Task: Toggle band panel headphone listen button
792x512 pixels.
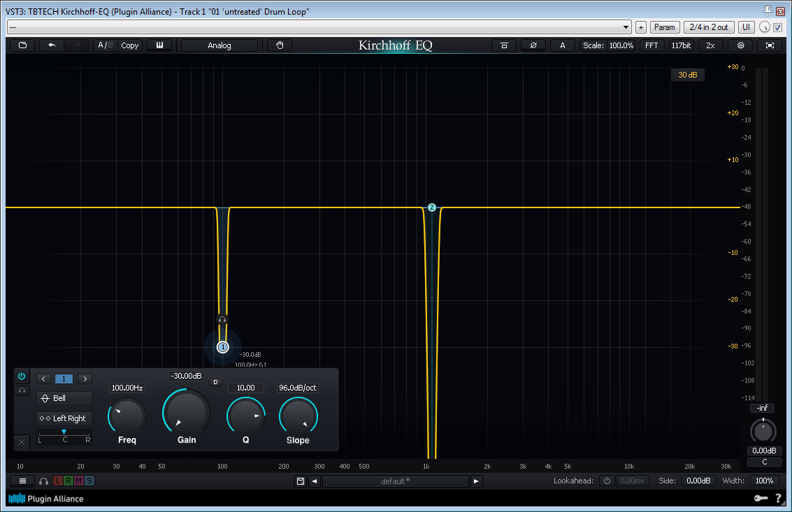Action: [x=22, y=390]
